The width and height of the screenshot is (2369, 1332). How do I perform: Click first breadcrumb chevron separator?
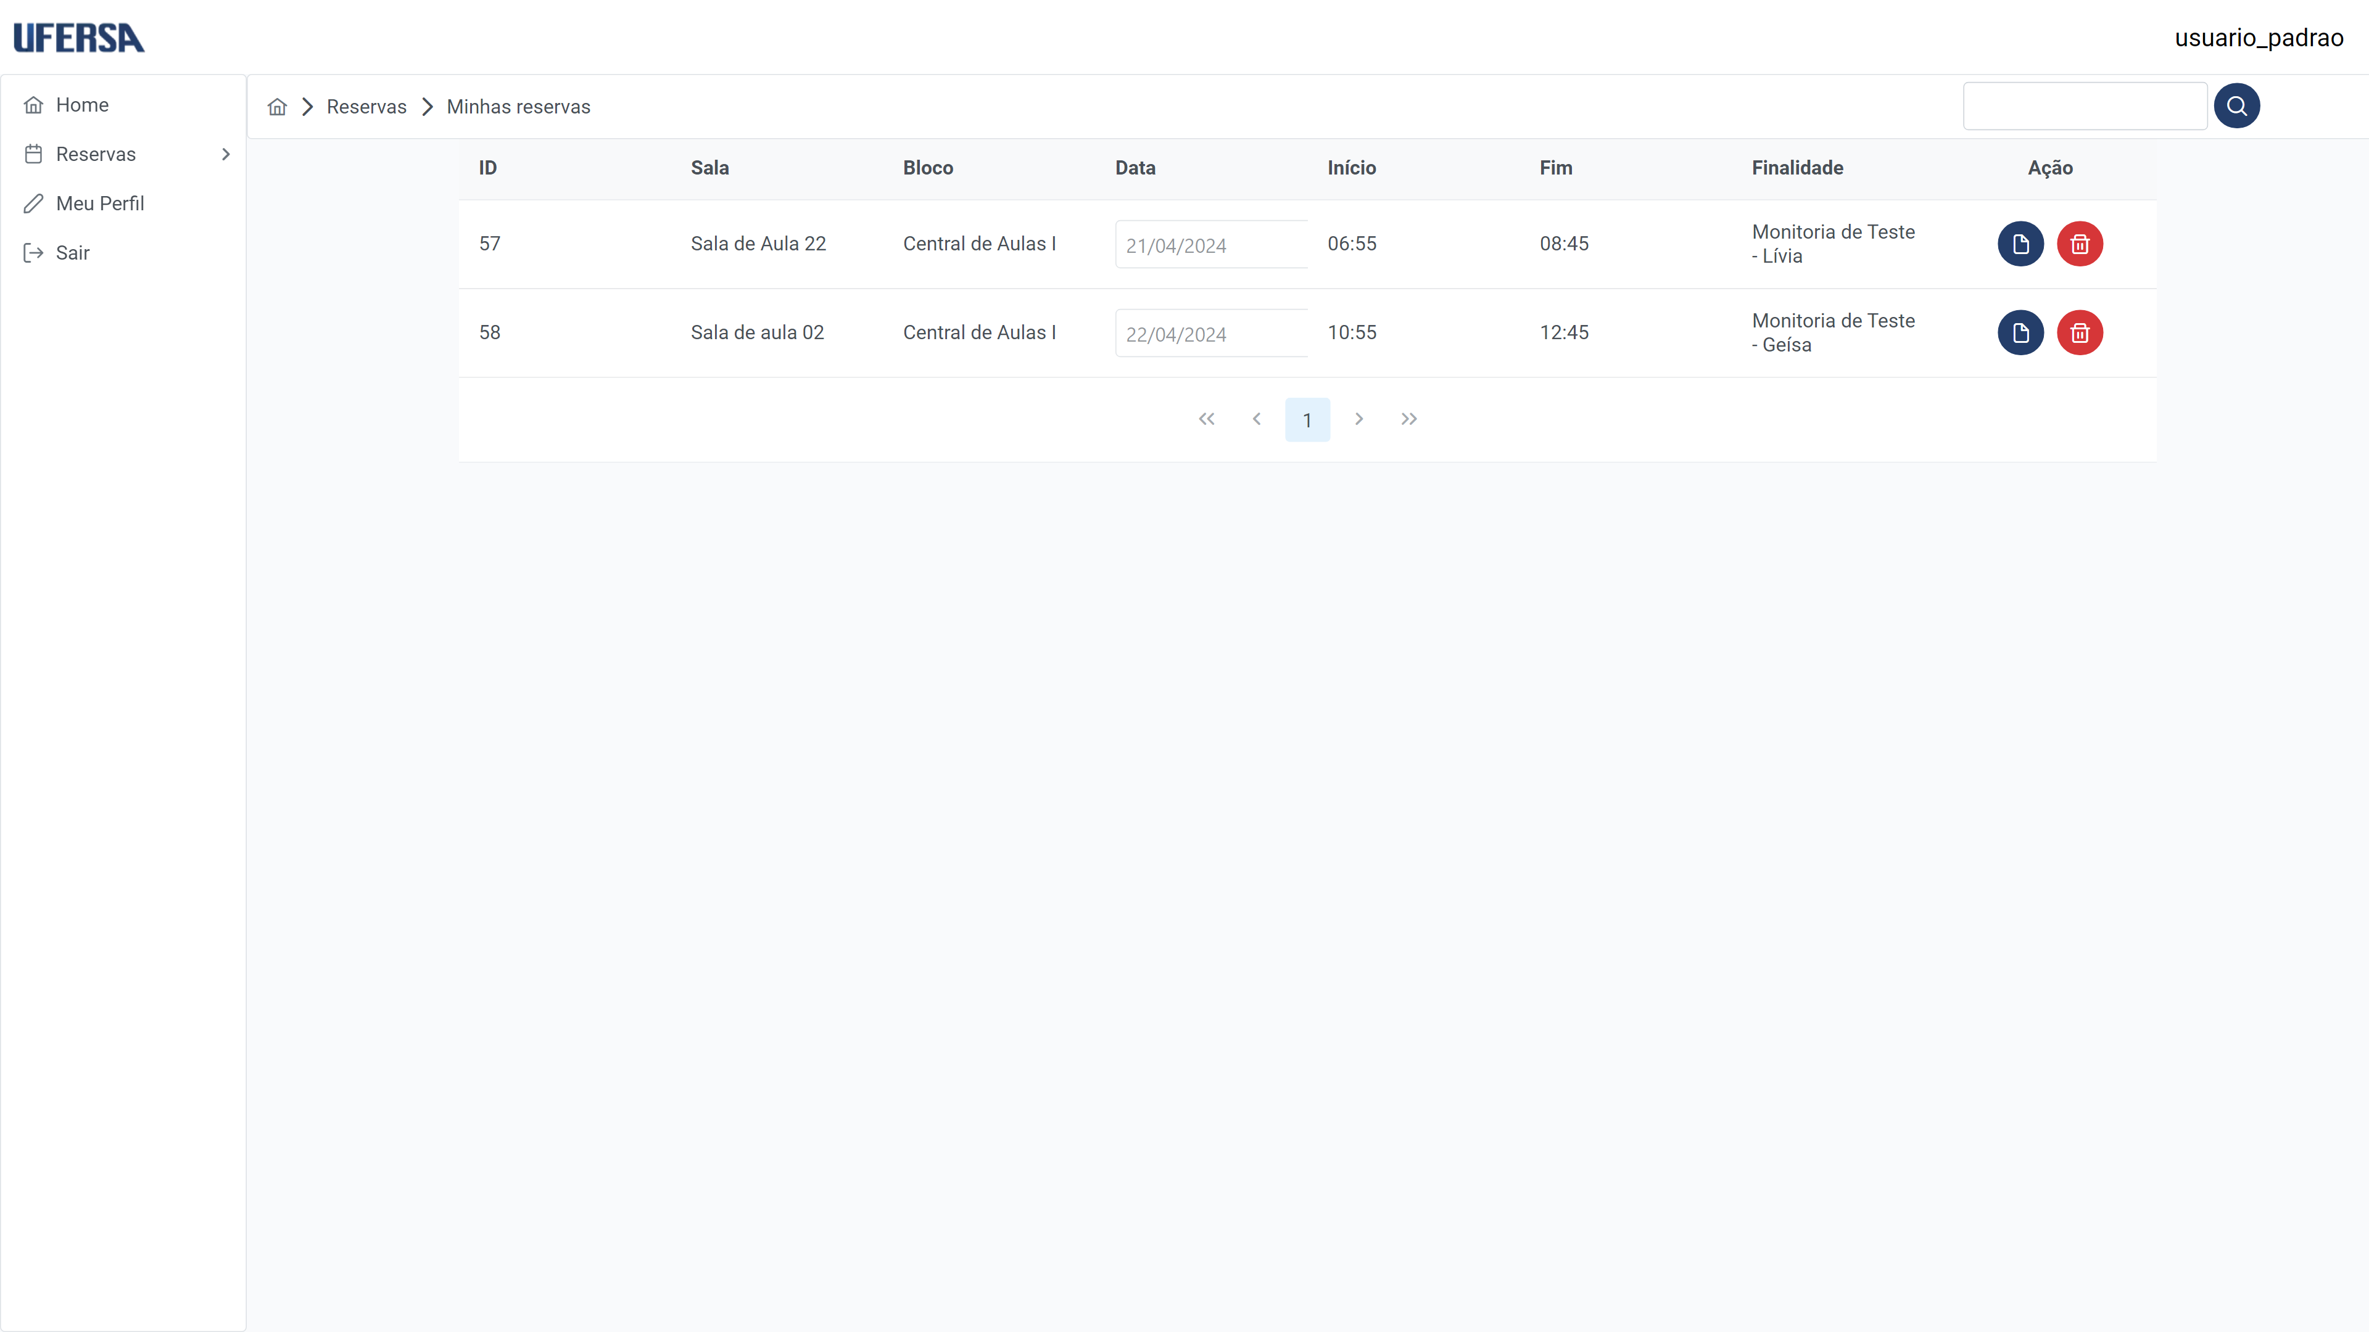(307, 107)
